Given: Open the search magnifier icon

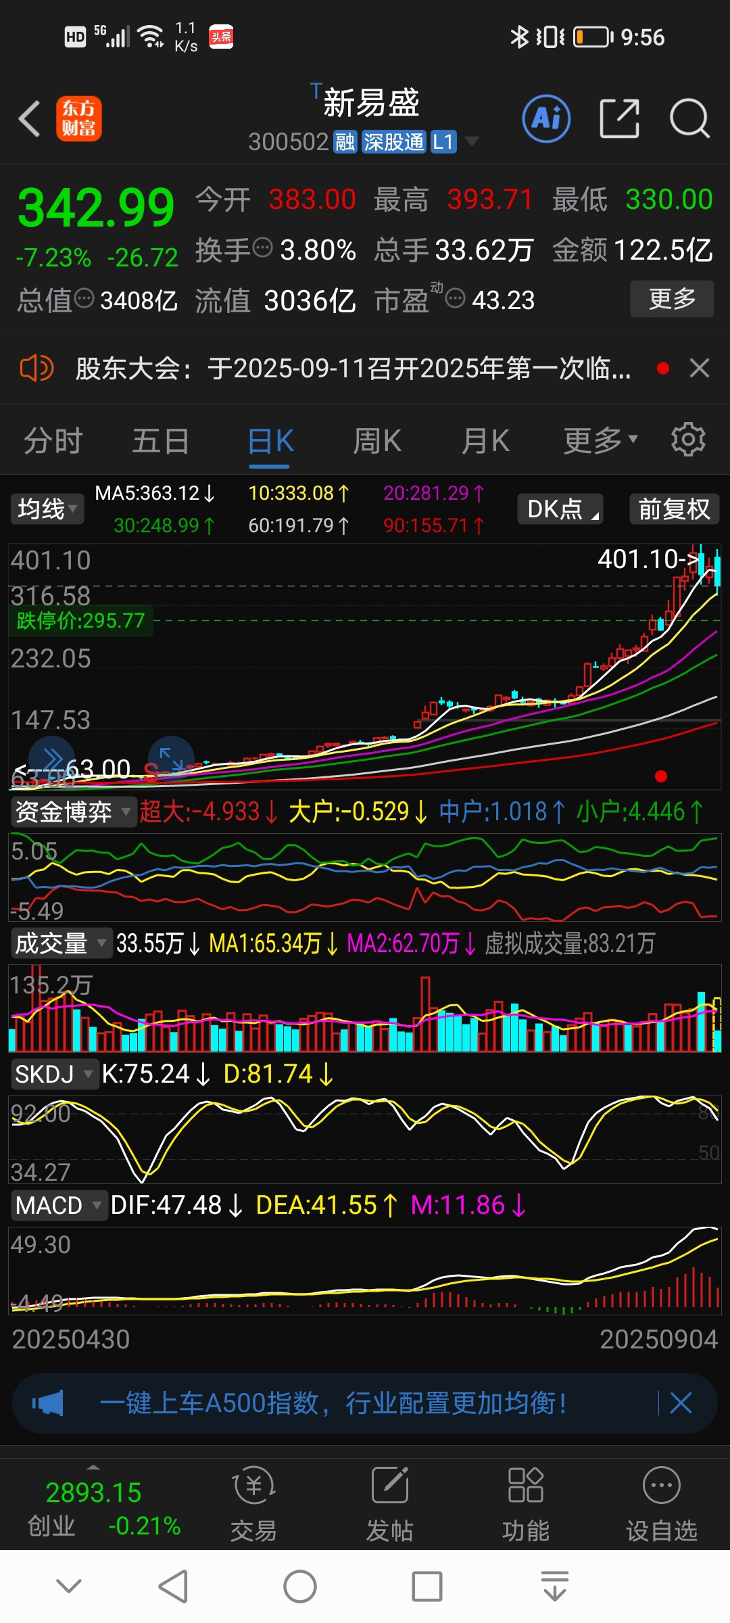Looking at the screenshot, I should point(689,118).
